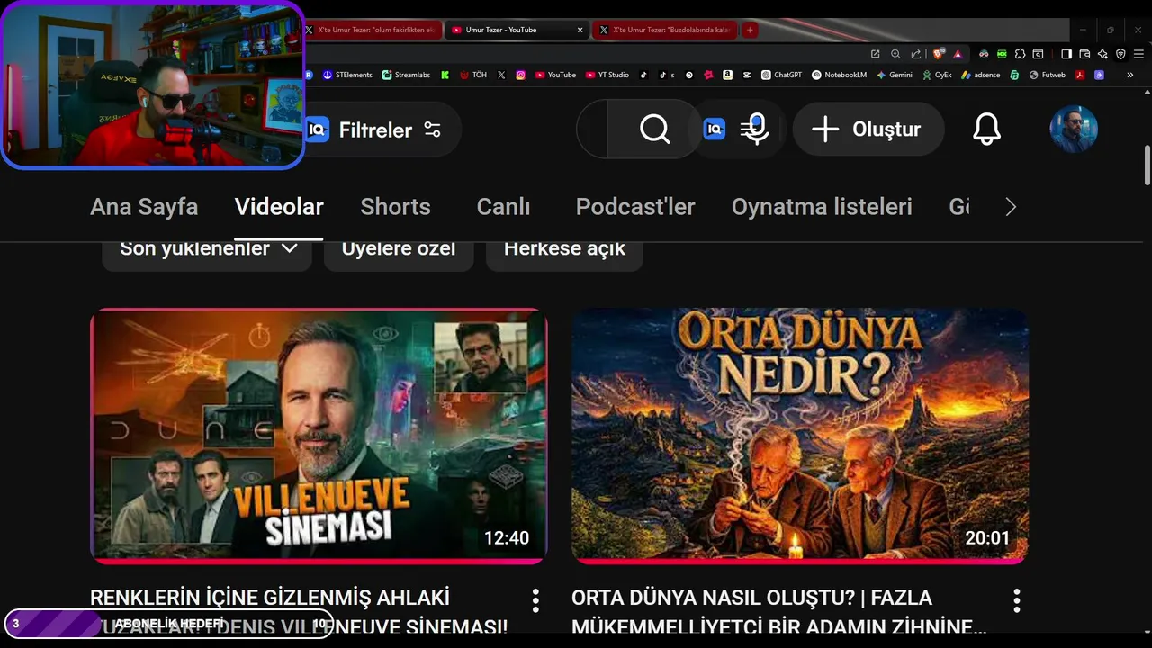
Task: Toggle the browser sidebar panel icon
Action: [x=1066, y=54]
